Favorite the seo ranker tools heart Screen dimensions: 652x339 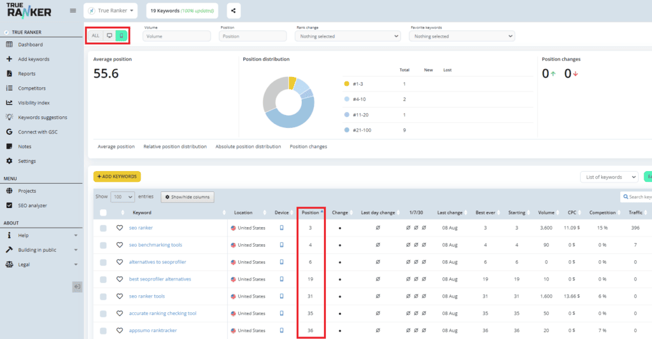[x=119, y=296]
